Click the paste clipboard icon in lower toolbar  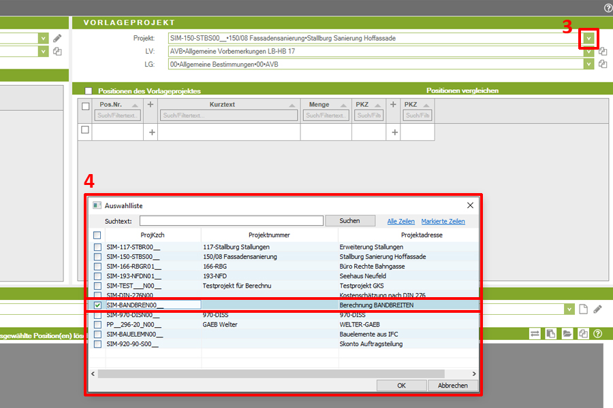point(551,334)
